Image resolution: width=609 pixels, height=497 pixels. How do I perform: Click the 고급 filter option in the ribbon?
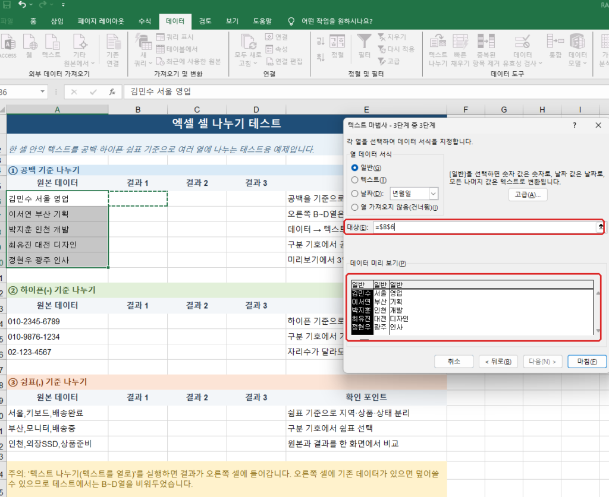pyautogui.click(x=389, y=61)
